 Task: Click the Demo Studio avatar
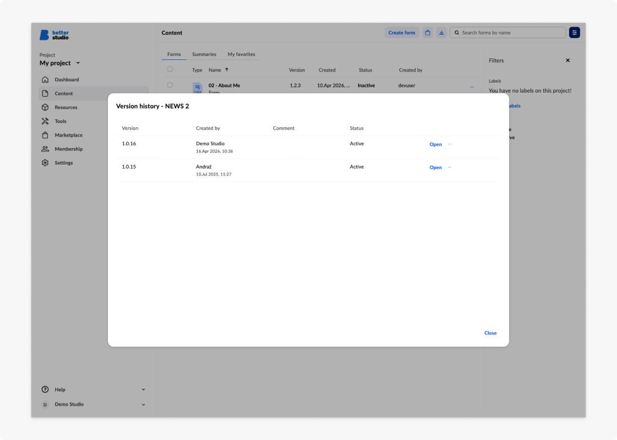click(x=45, y=405)
